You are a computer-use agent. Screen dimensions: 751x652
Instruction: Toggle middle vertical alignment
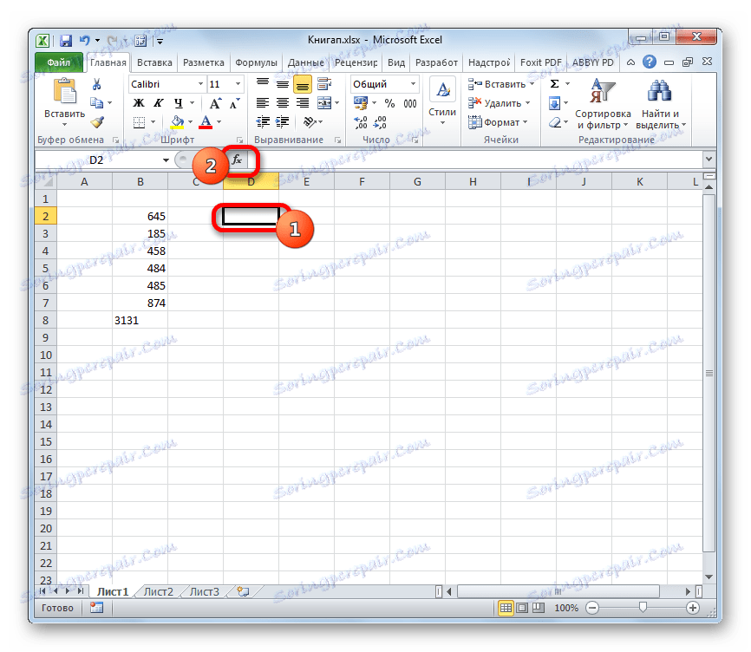point(283,84)
